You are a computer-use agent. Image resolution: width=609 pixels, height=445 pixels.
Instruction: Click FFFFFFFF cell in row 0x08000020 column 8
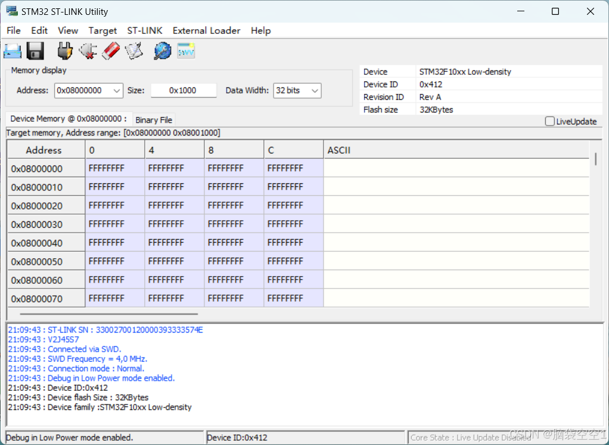point(234,205)
